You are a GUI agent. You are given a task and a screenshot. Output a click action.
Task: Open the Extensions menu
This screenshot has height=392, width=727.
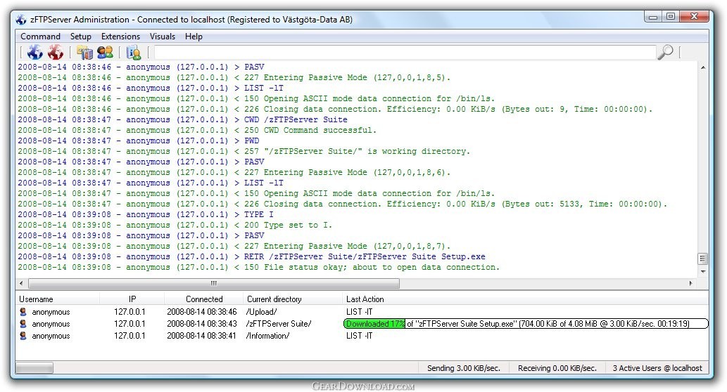point(120,36)
